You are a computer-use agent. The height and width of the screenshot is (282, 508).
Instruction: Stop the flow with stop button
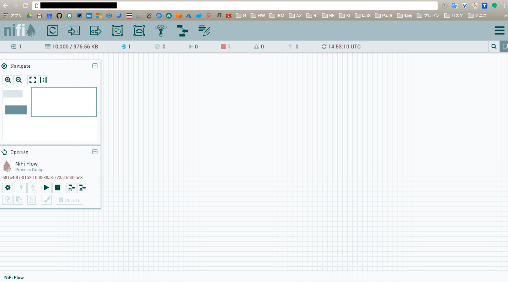coord(57,188)
